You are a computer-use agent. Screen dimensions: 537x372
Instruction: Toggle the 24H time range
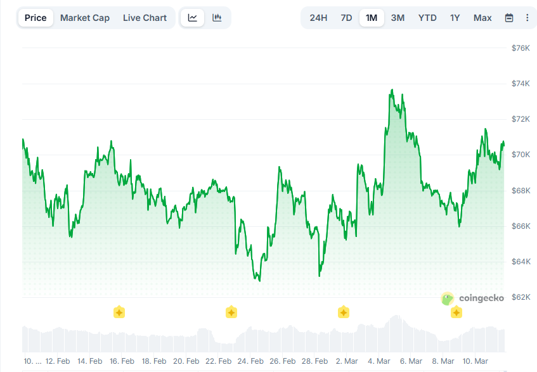(x=319, y=18)
